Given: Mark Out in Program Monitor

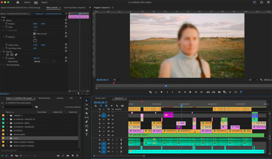Looking at the screenshot, I should 172,92.
